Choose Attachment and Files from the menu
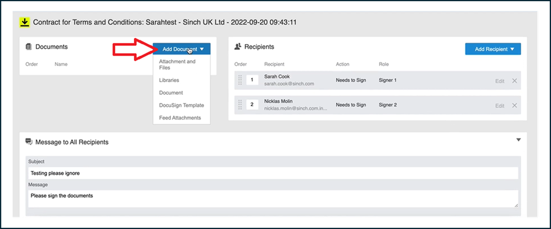The image size is (551, 229). point(177,65)
